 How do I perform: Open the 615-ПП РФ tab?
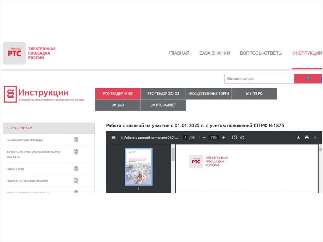pos(254,94)
